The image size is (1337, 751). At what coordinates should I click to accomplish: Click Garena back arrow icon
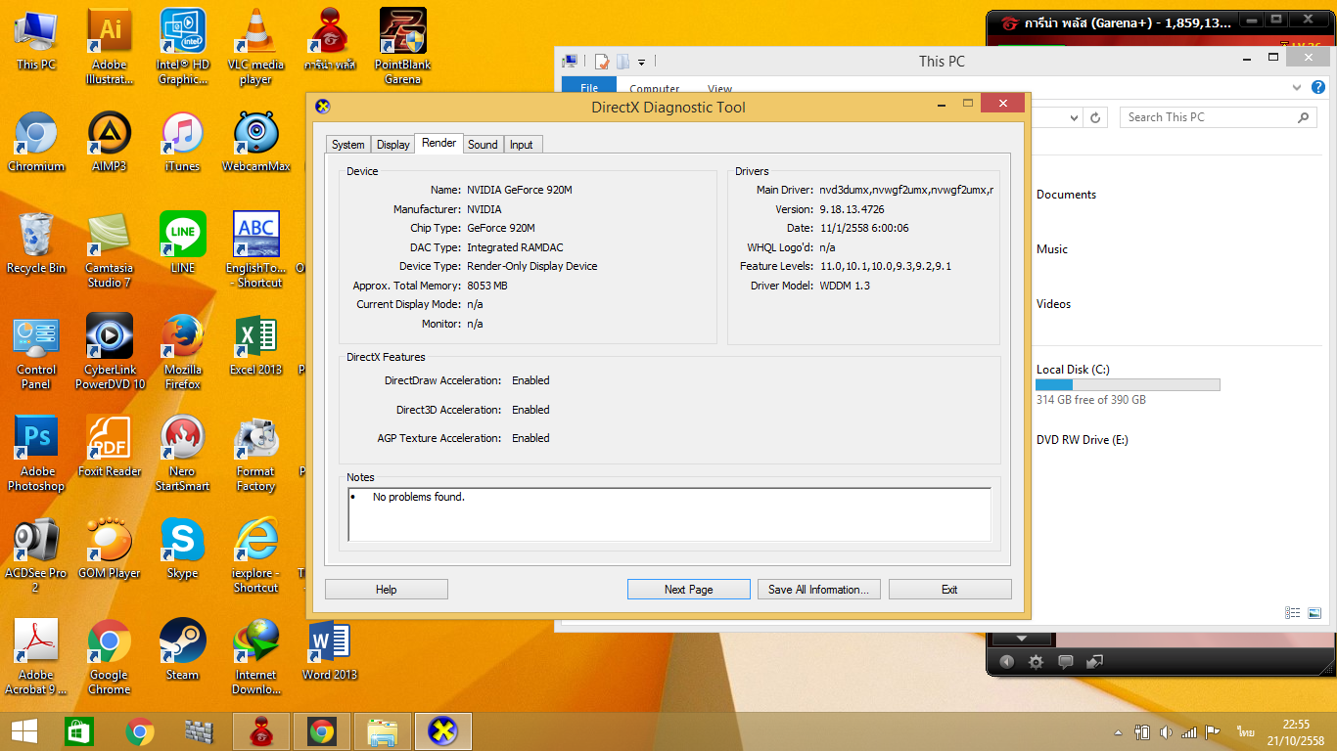1007,662
